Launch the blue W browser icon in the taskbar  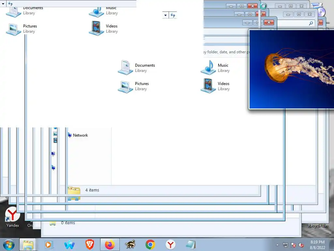[69, 244]
